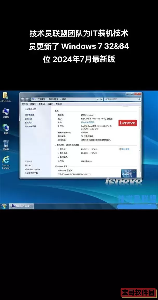Image resolution: width=158 pixels, height=300 pixels.
Task: Click the computer icon in address bar
Action: point(33,99)
